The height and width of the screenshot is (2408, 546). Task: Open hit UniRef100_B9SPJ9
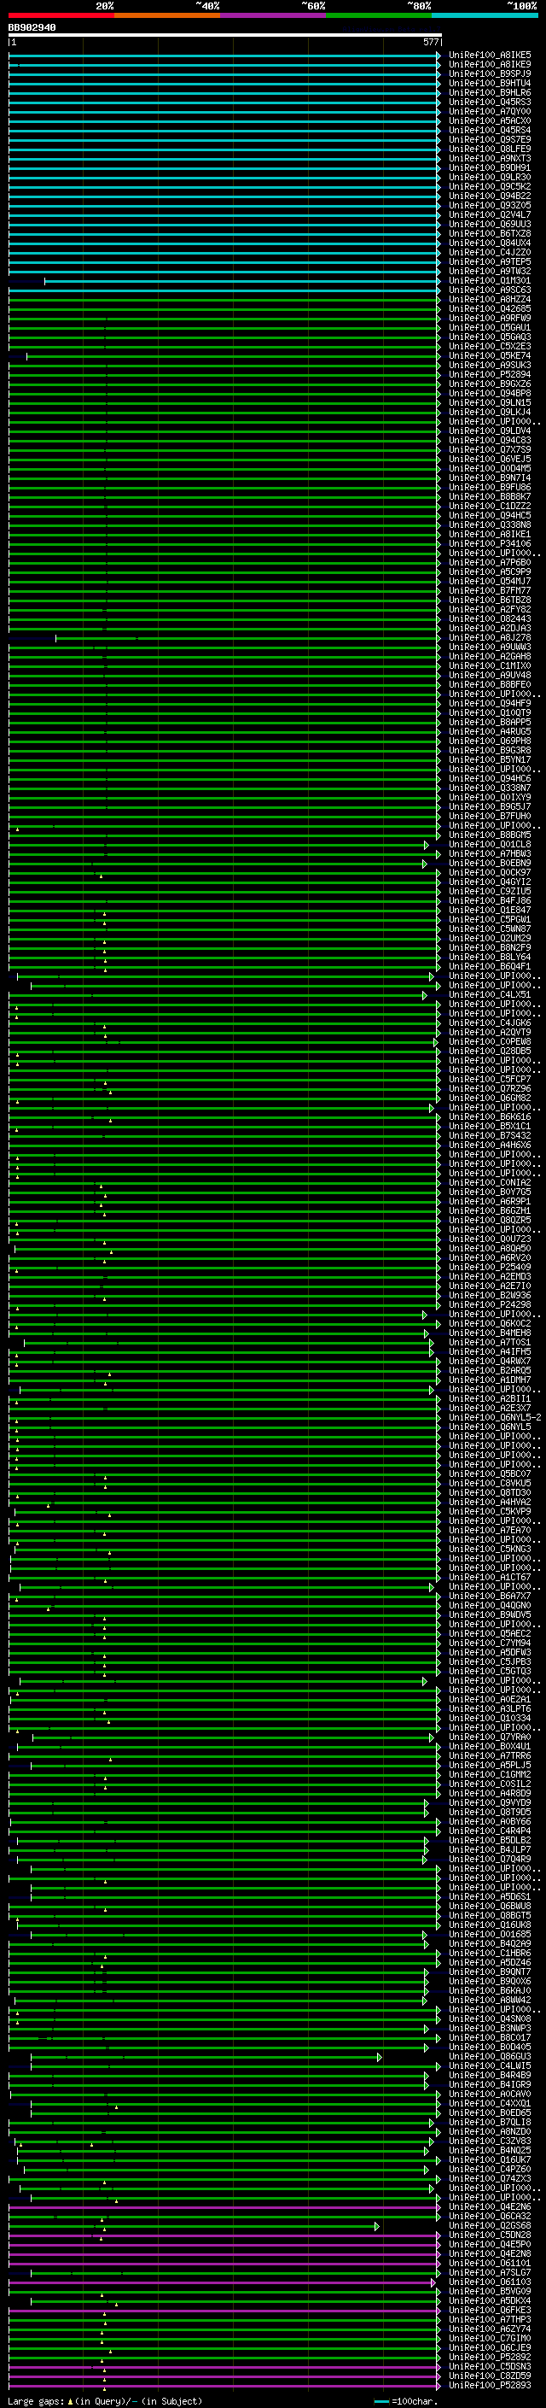pos(490,73)
